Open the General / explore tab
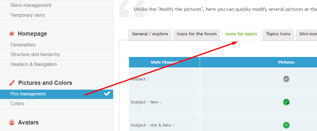 click(x=150, y=34)
